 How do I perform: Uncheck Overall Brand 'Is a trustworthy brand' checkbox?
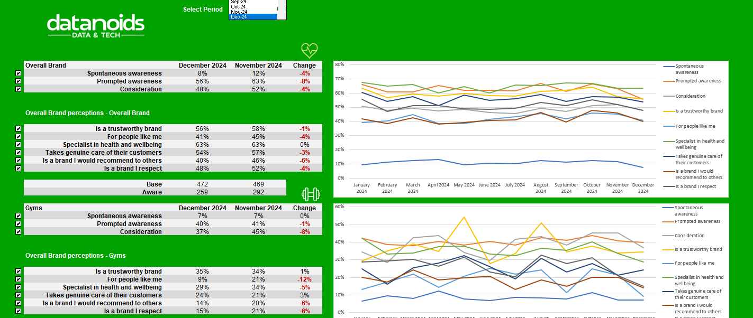point(19,129)
